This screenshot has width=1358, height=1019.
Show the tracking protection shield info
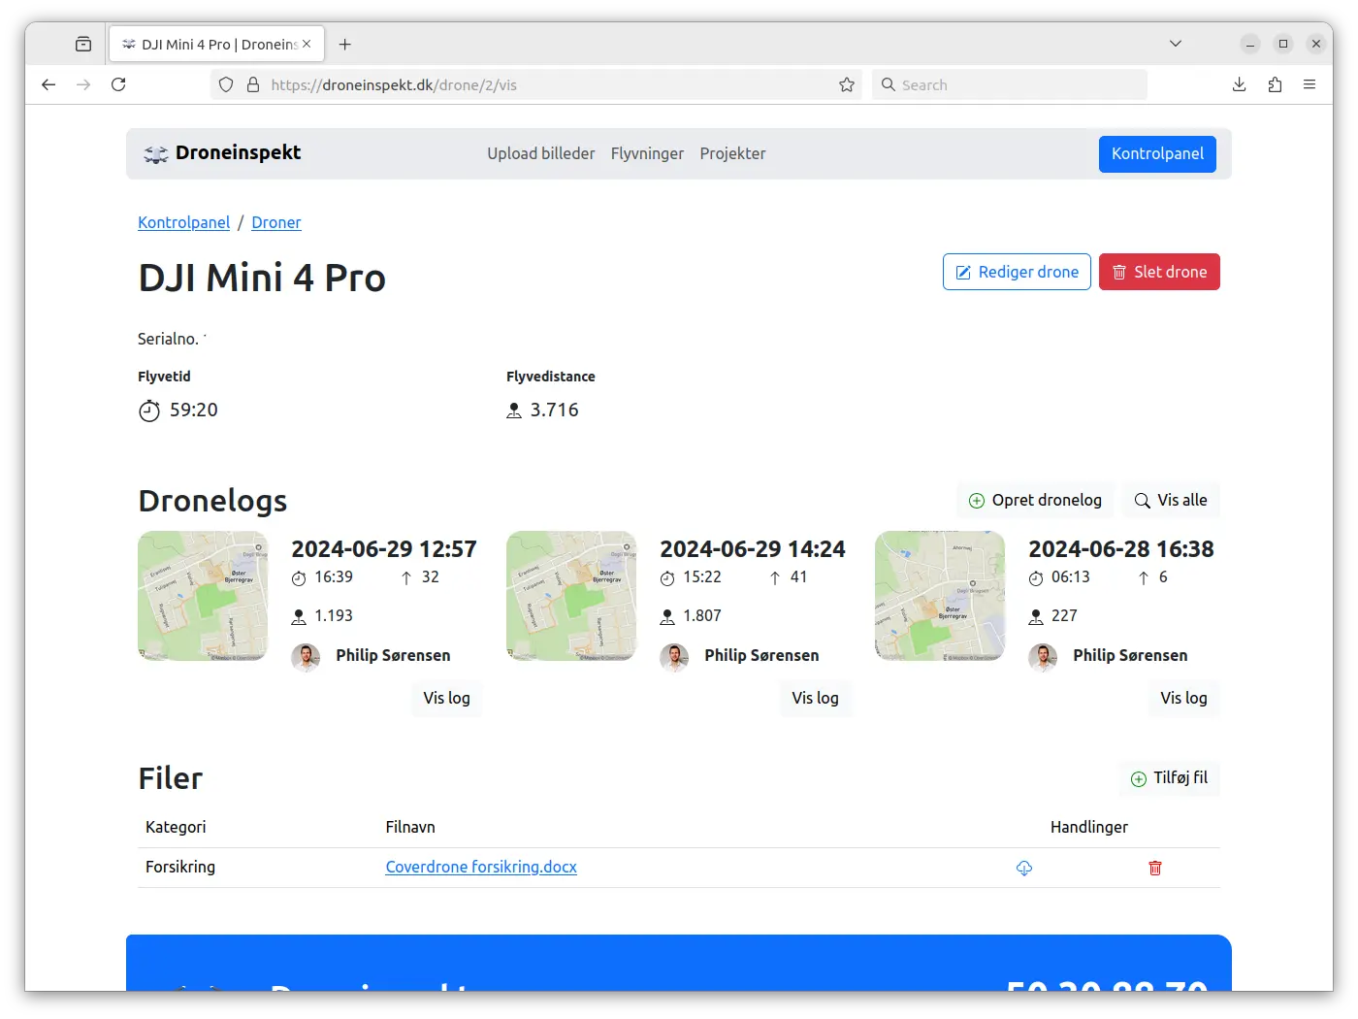click(226, 84)
